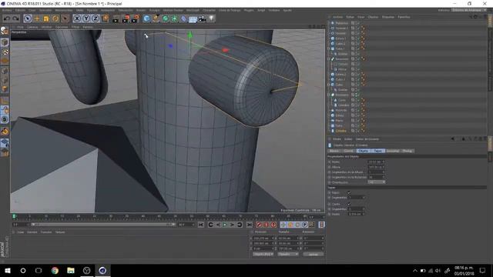Show hidden icons in the system tray
This screenshot has width=493, height=277.
click(x=415, y=270)
